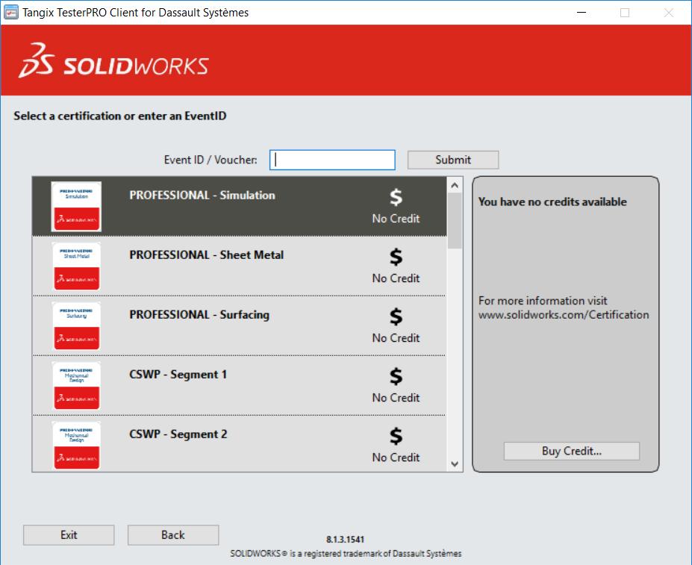Open the Buy Credit dialog
Image resolution: width=692 pixels, height=565 pixels.
(572, 451)
